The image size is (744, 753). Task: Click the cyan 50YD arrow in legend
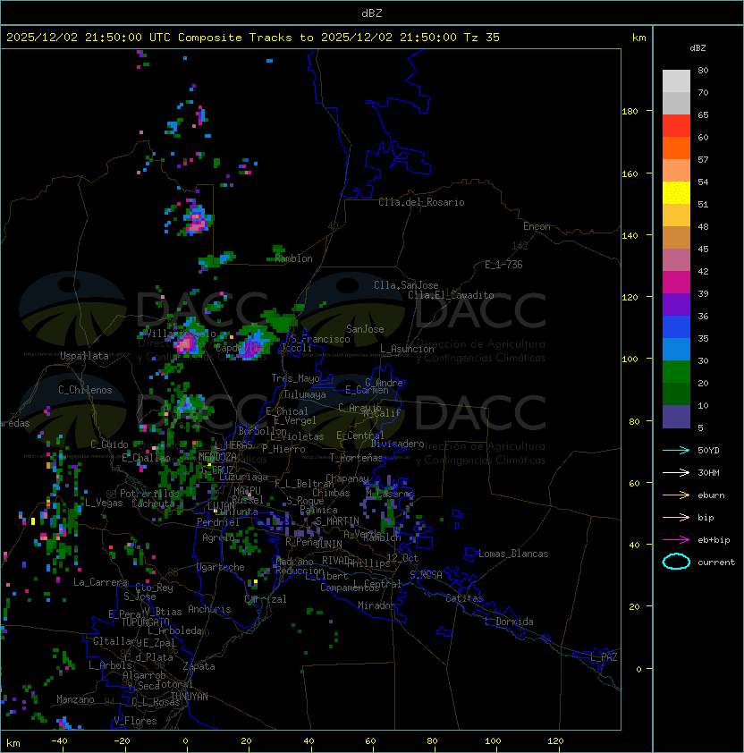pos(676,450)
